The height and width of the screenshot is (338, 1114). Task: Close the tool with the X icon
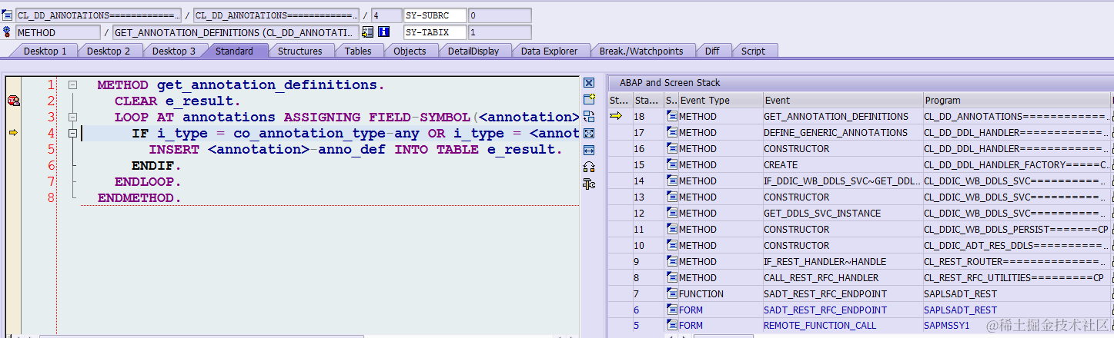tap(589, 83)
